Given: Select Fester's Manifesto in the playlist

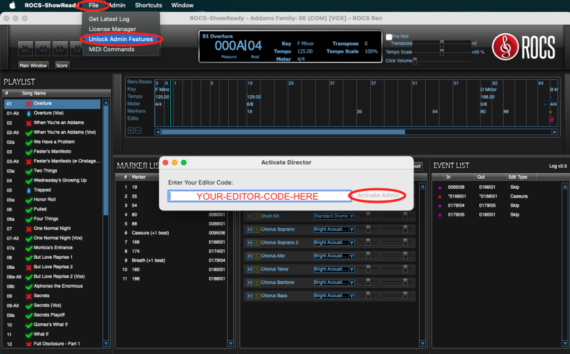Looking at the screenshot, I should [x=52, y=151].
